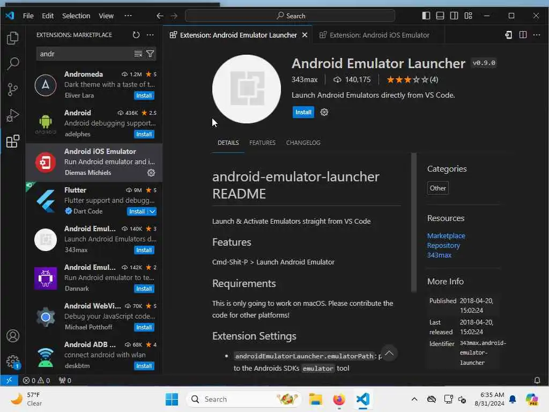
Task: Install the Android ADB wlan extension
Action: coord(144,366)
